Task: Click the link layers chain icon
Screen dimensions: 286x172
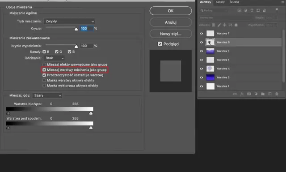Action: [235, 94]
